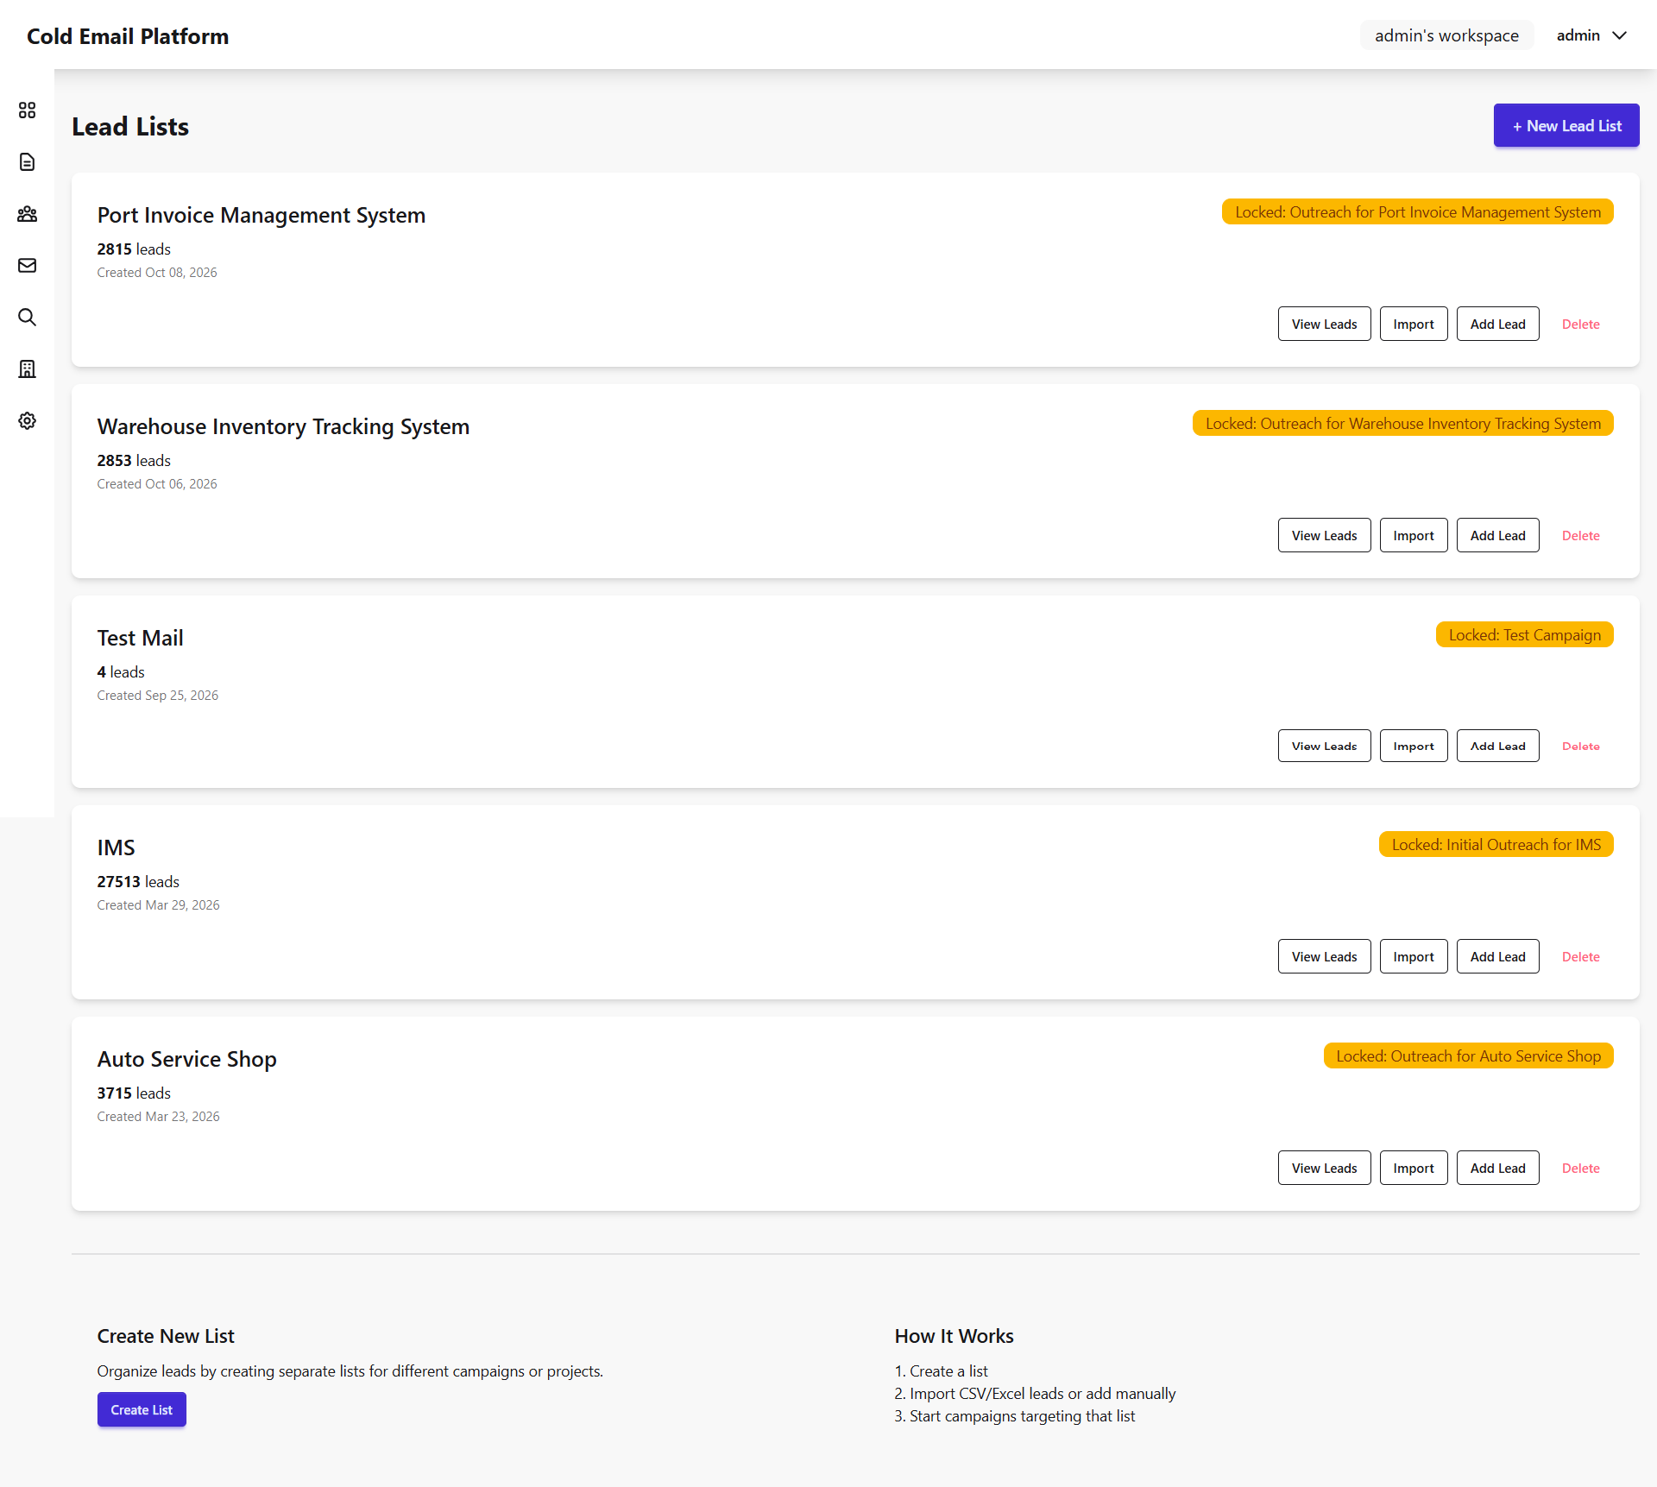This screenshot has height=1487, width=1657.
Task: Select the Auto Service Shop heading
Action: 186,1059
